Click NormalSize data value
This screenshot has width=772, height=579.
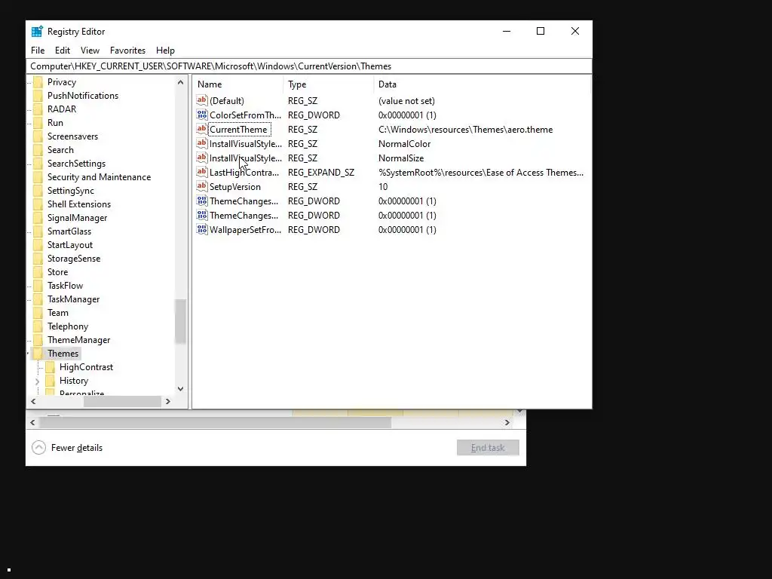[x=401, y=158]
